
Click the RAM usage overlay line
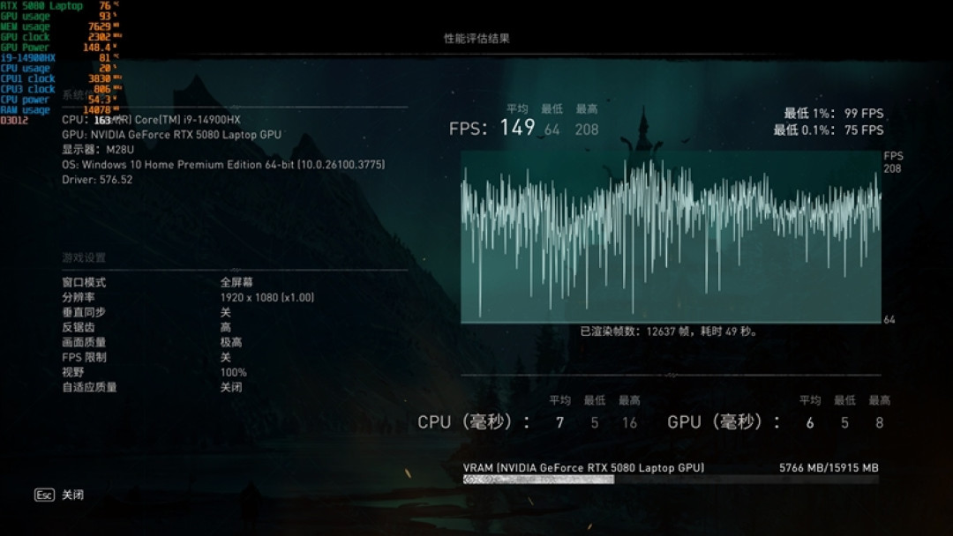tap(60, 109)
